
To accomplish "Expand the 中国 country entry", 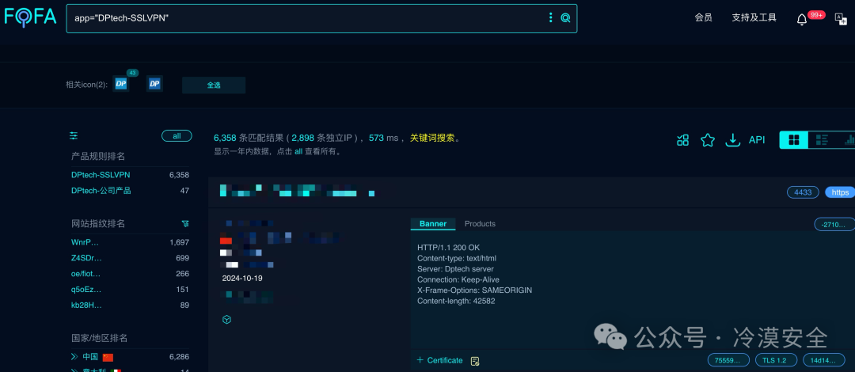I will [74, 357].
